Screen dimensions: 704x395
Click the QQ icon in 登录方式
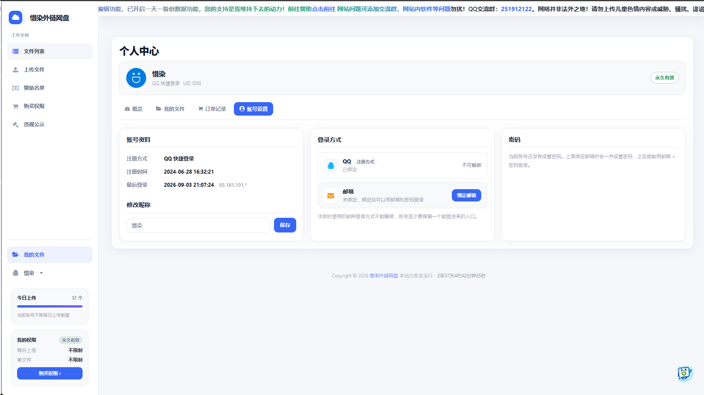331,165
